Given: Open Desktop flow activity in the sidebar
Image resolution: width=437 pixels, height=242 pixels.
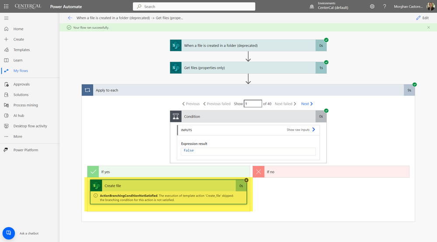Looking at the screenshot, I should (x=30, y=126).
